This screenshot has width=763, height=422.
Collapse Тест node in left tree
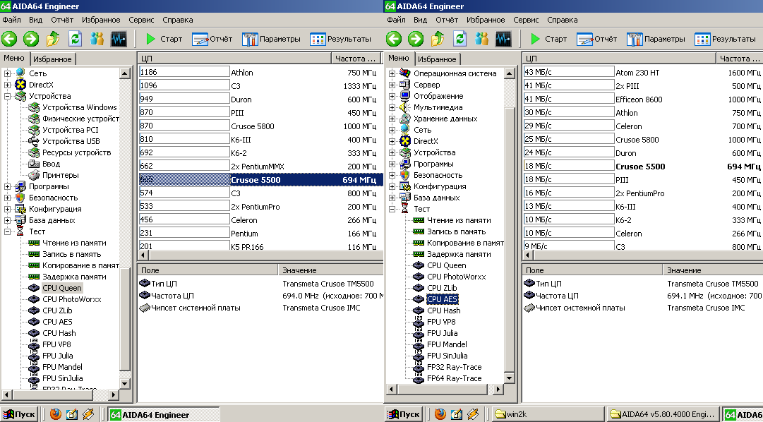point(7,231)
